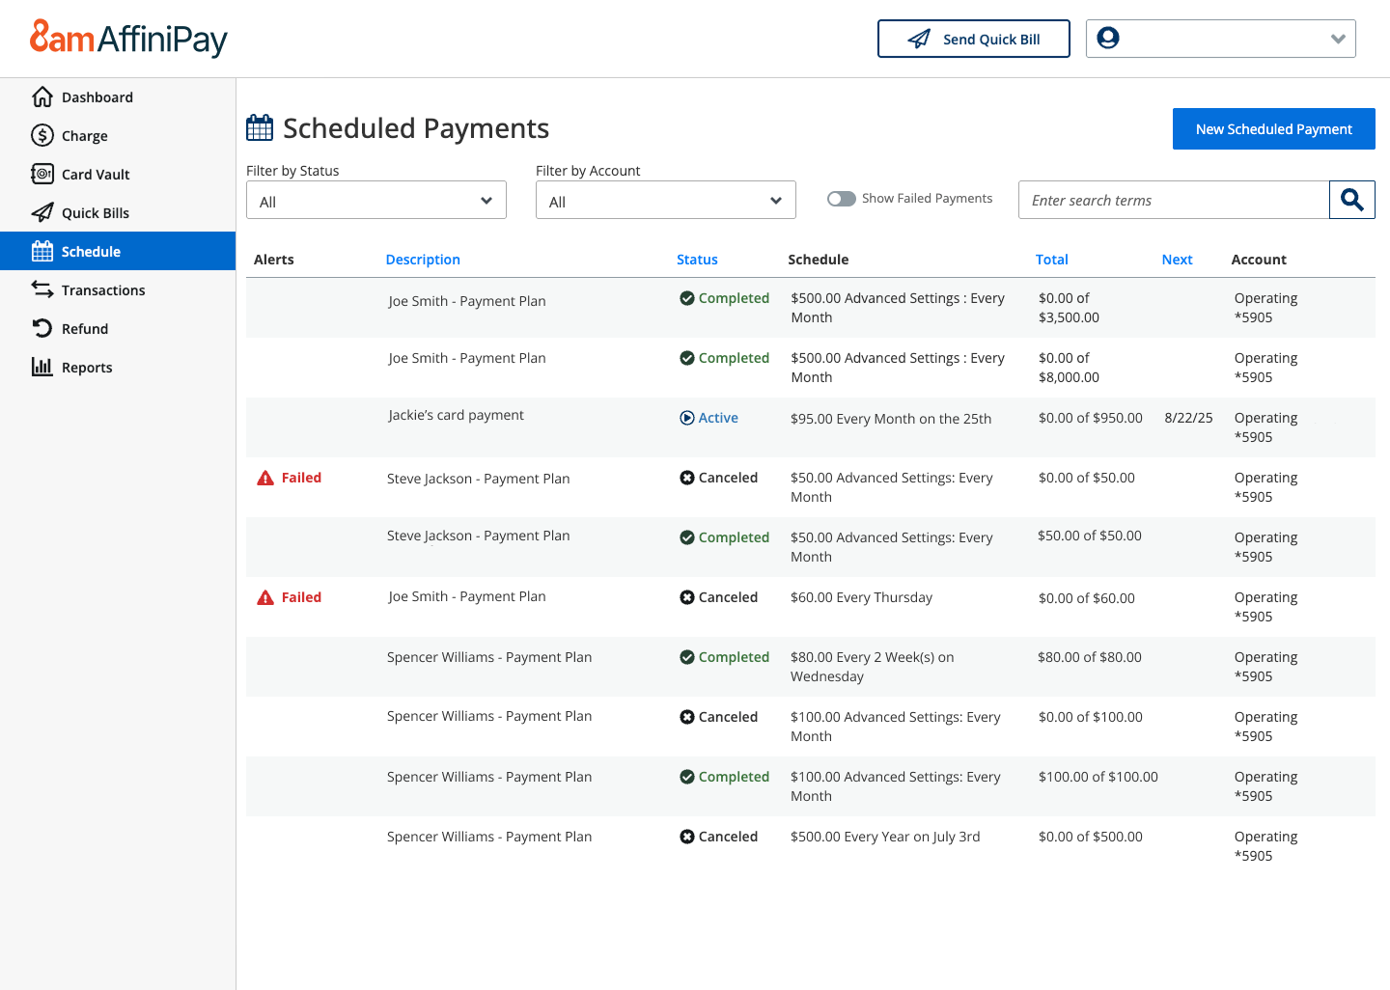Viewport: 1390px width, 990px height.
Task: Click the Transactions arrows icon
Action: (x=42, y=290)
